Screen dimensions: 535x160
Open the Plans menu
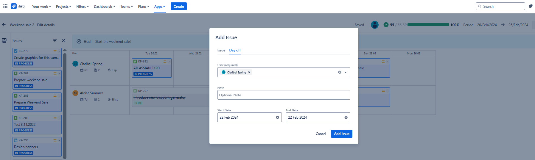pyautogui.click(x=144, y=7)
